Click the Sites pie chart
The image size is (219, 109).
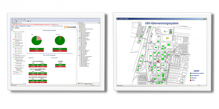pyautogui.click(x=36, y=40)
